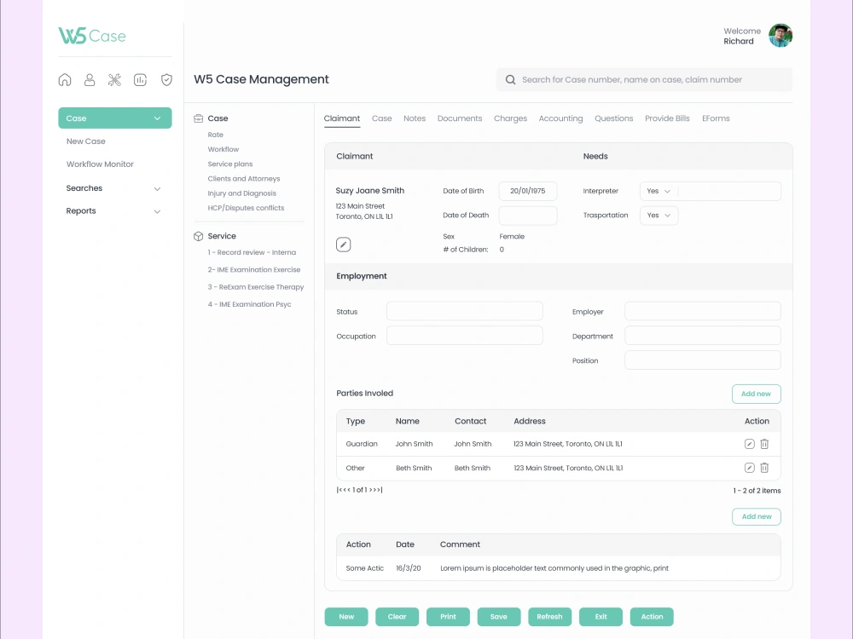Image resolution: width=853 pixels, height=639 pixels.
Task: Click the magnifier icon in the search bar
Action: tap(510, 79)
